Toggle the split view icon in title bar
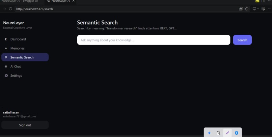 coord(263,1)
